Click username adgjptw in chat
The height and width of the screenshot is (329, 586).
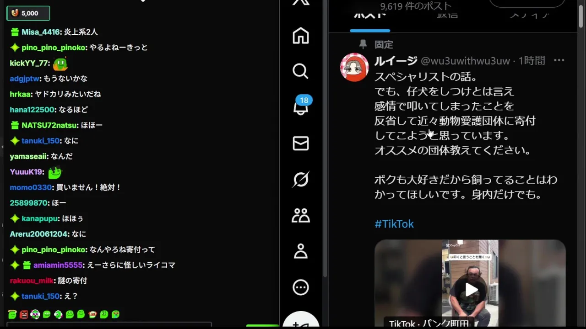tap(25, 79)
